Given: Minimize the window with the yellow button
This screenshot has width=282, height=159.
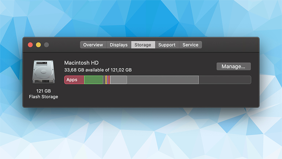Looking at the screenshot, I should coord(38,45).
